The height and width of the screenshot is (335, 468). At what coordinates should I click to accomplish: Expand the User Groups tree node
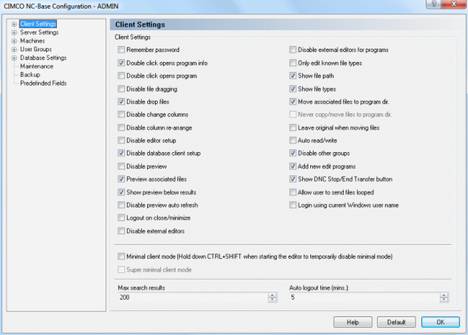[14, 49]
